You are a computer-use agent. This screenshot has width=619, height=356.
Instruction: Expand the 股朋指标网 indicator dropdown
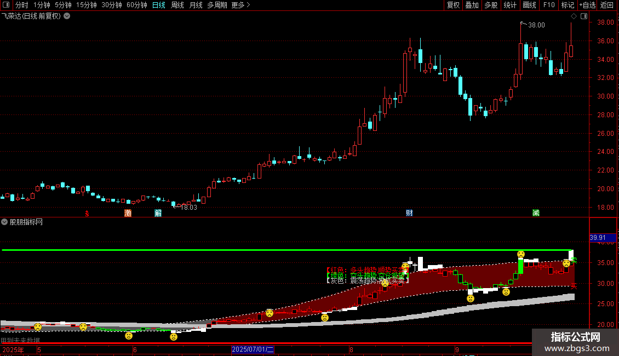coord(4,222)
